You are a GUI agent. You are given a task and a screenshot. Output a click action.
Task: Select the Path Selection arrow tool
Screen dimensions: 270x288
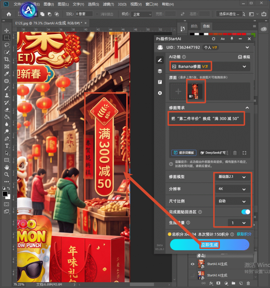click(7, 153)
